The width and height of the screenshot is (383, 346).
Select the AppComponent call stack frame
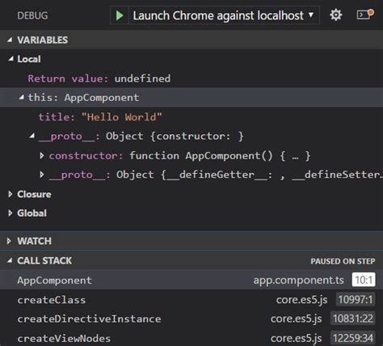191,280
